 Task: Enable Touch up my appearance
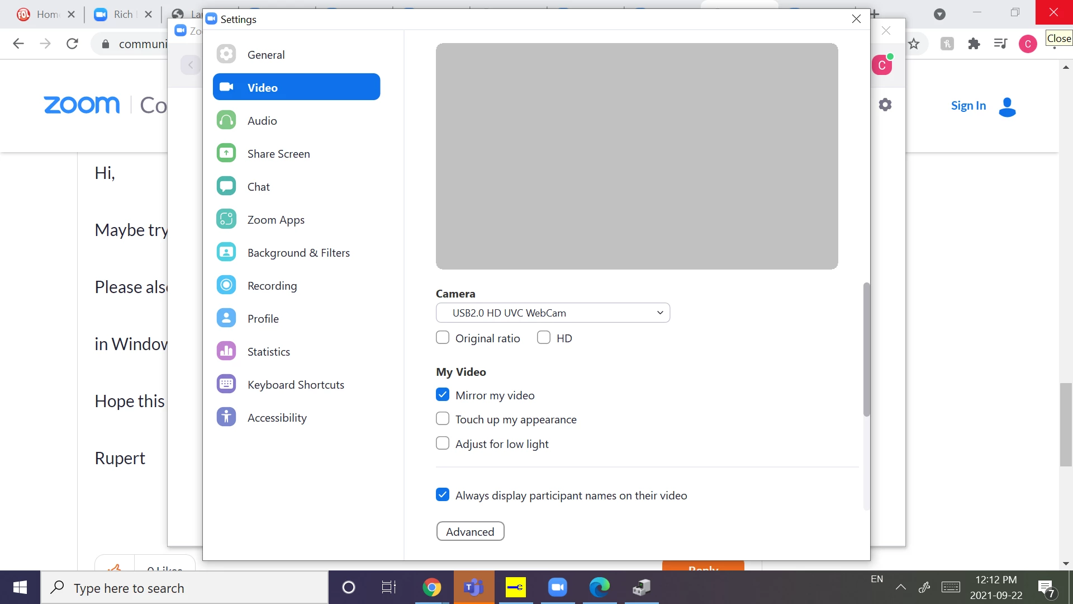pyautogui.click(x=443, y=419)
